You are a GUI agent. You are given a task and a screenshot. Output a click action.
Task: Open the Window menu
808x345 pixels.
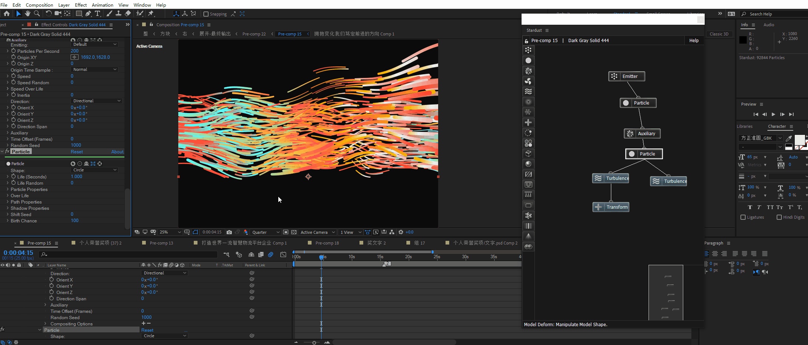tap(142, 5)
